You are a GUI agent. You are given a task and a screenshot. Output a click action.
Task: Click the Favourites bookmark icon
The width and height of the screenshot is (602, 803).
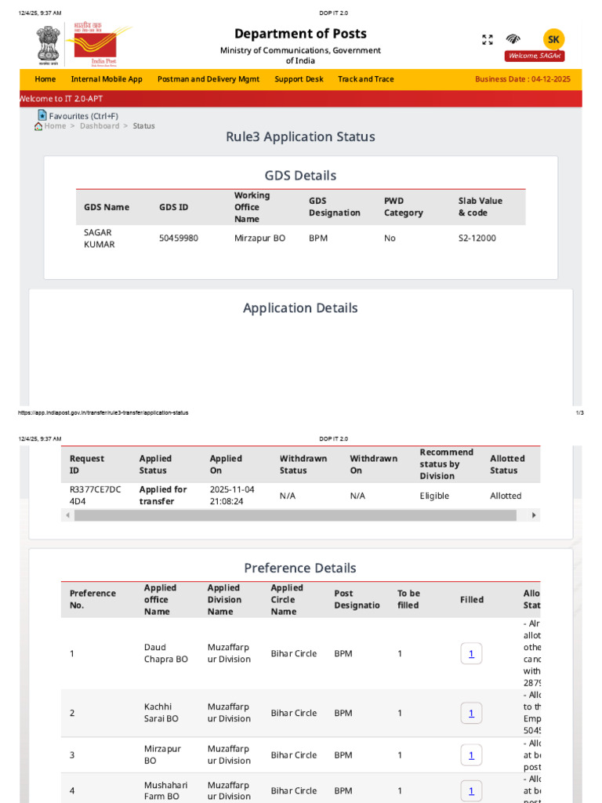pos(42,115)
